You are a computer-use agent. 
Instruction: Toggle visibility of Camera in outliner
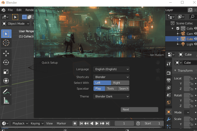coord(195,34)
